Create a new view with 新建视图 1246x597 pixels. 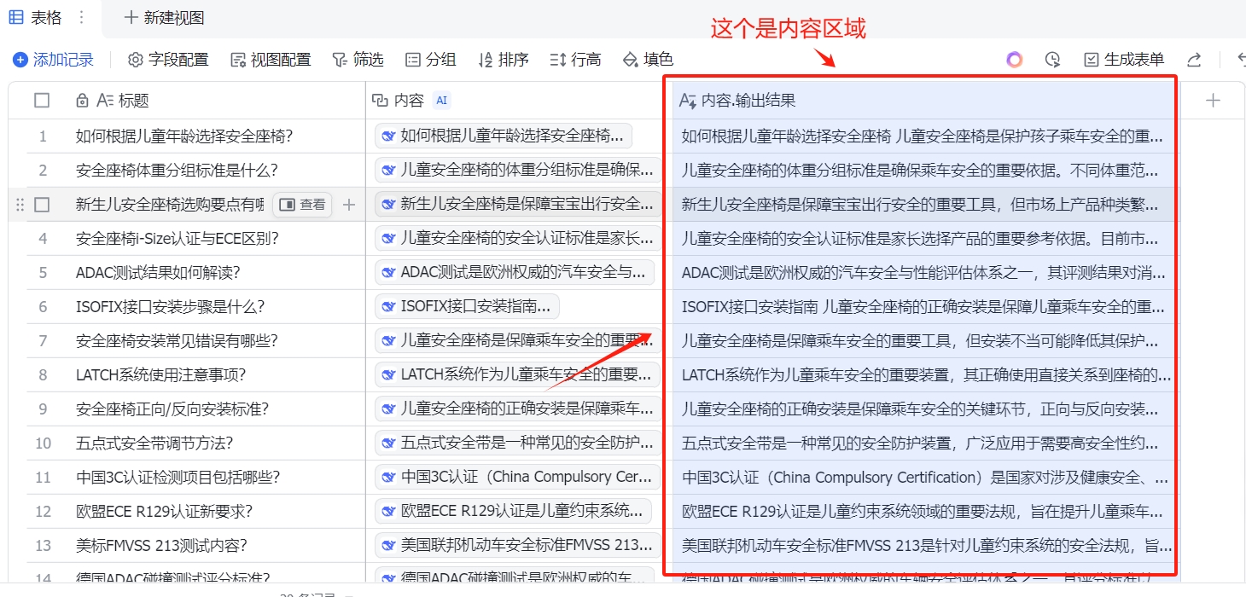point(165,17)
